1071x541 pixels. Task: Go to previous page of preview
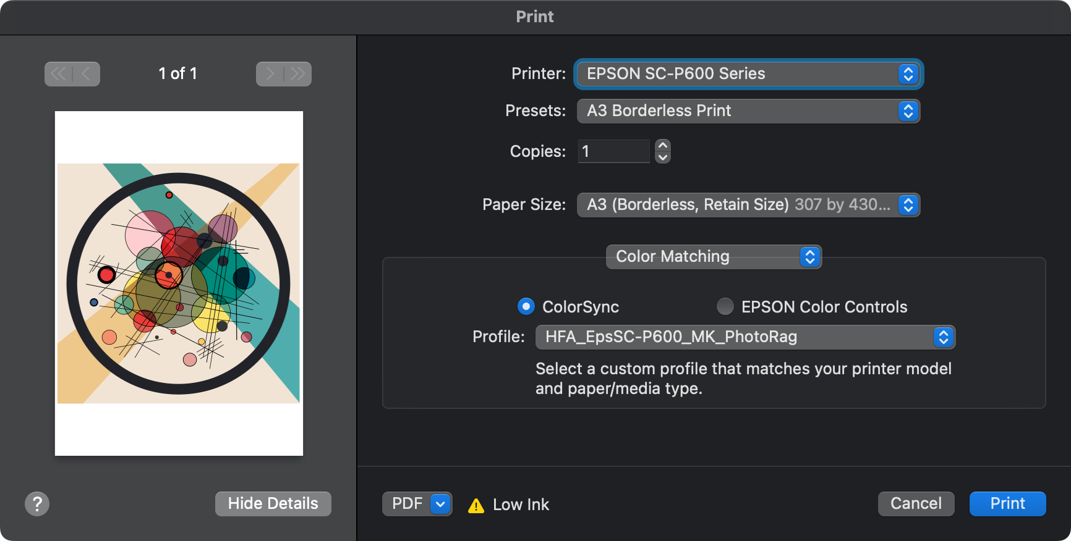point(87,74)
